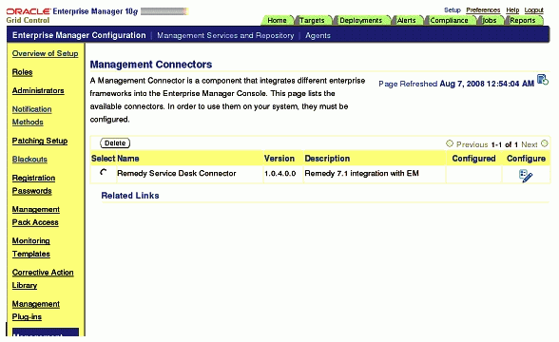The image size is (559, 342).
Task: Click the Configure column header
Action: click(526, 159)
